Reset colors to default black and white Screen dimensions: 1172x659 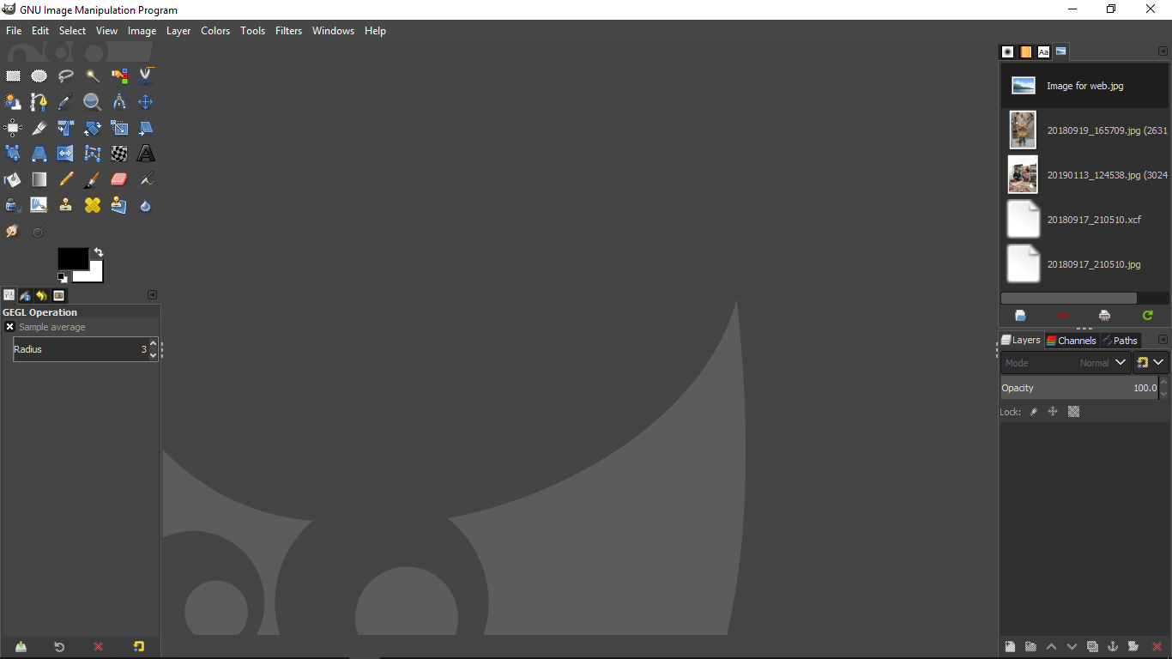coord(63,277)
